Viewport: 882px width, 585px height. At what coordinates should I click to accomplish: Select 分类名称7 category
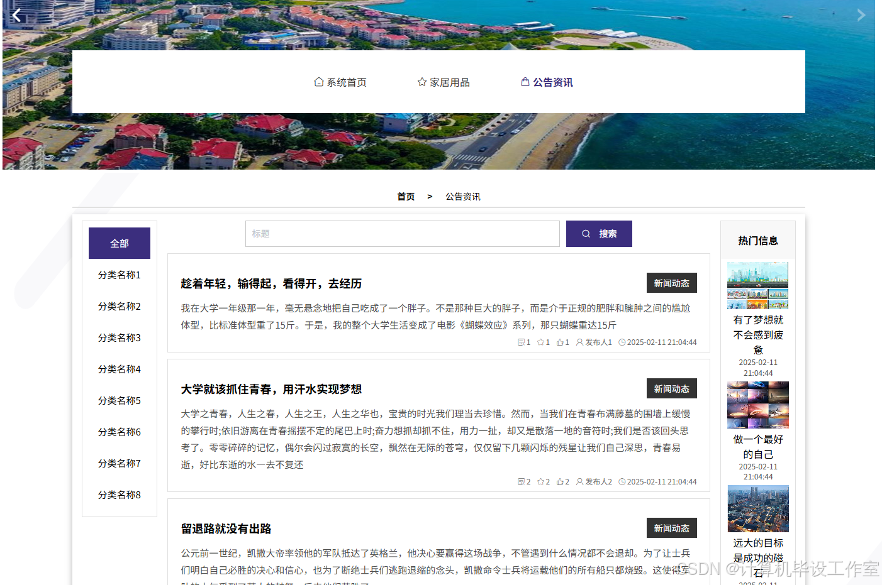(120, 463)
